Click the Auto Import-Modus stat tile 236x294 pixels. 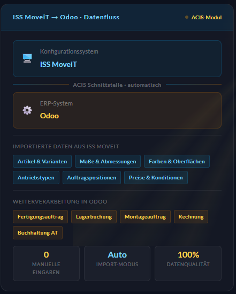[117, 263]
